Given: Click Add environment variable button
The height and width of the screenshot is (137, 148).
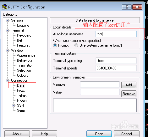Looking at the screenshot, I should click(x=129, y=85).
